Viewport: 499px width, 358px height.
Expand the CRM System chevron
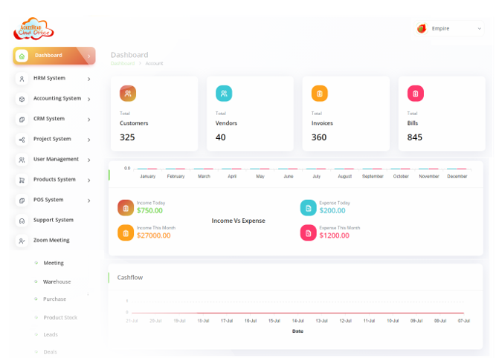tap(88, 120)
